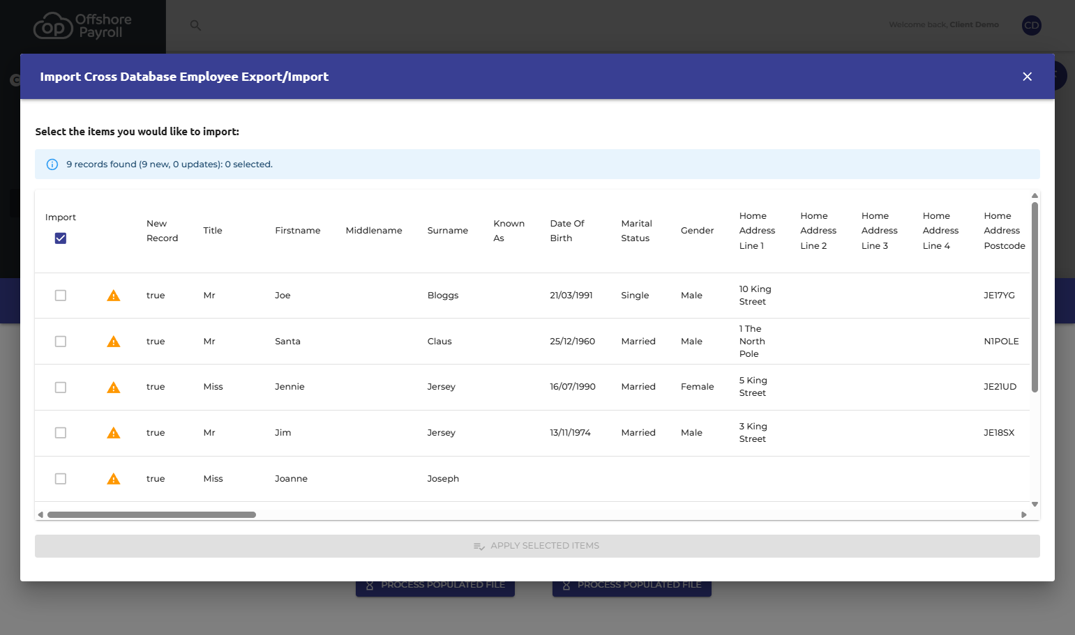Click the Home Address Postcode header
This screenshot has width=1075, height=635.
click(1005, 231)
